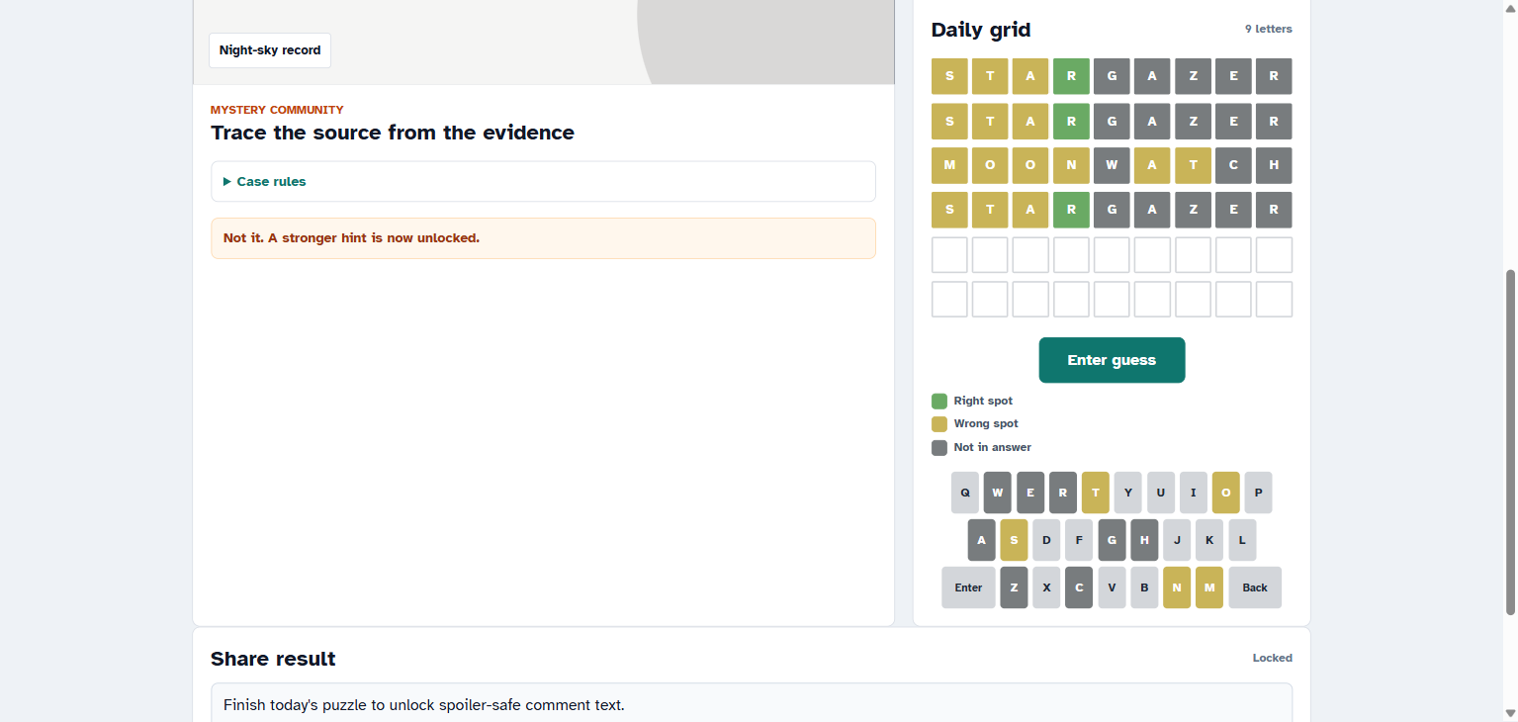1518x722 pixels.
Task: Tap the L key on the keyboard
Action: (x=1242, y=540)
